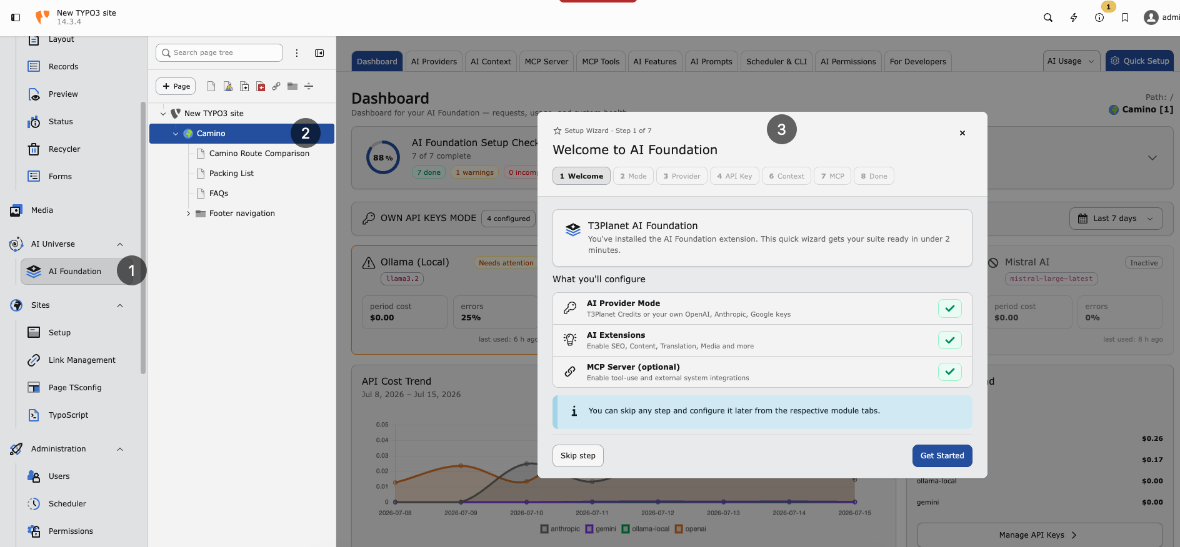Image resolution: width=1180 pixels, height=547 pixels.
Task: Open the AI Foundation module
Action: tap(75, 272)
